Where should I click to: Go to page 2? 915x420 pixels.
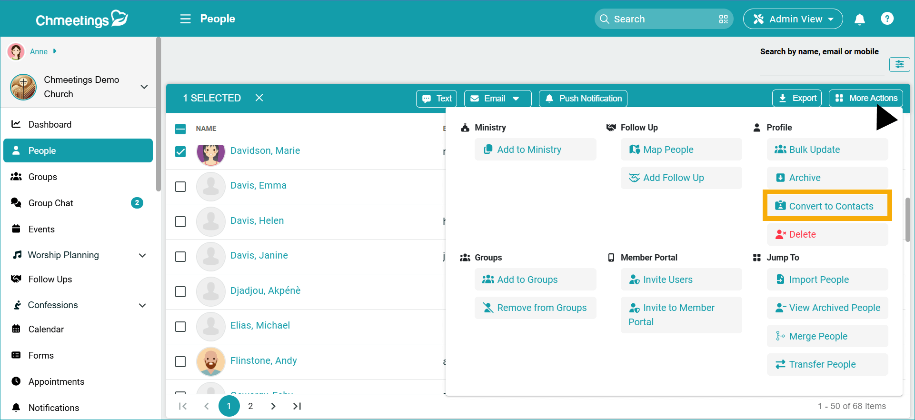click(250, 406)
